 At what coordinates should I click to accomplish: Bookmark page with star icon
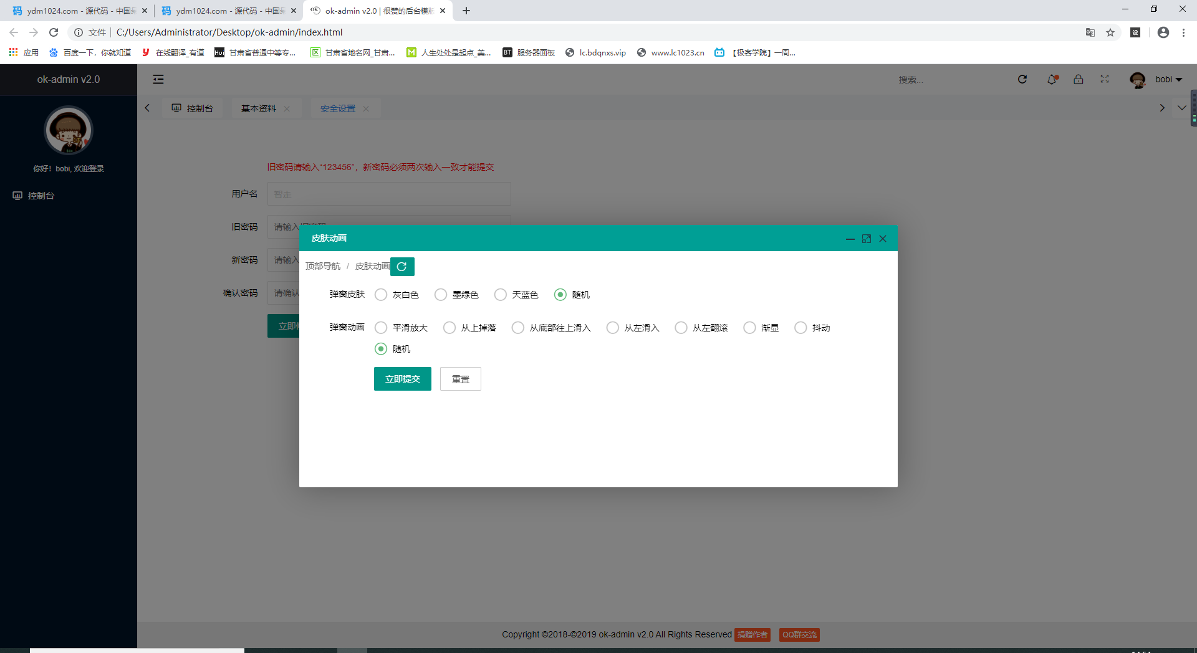tap(1110, 32)
